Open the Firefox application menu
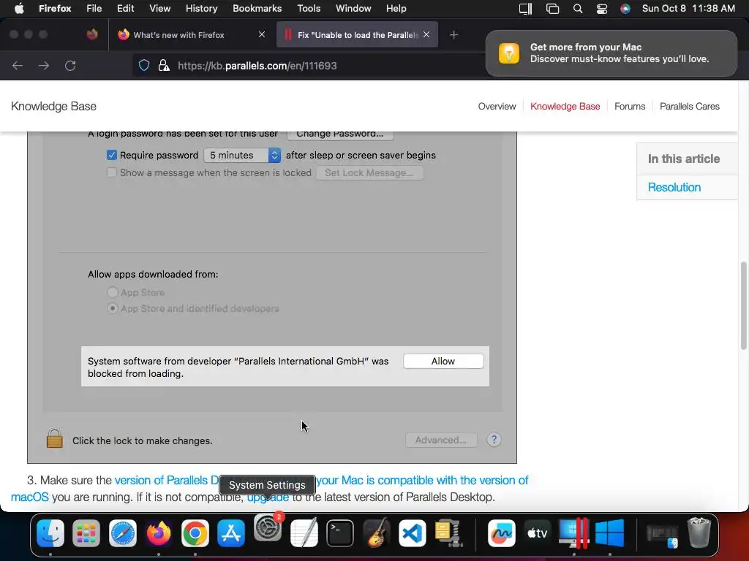 pyautogui.click(x=55, y=8)
